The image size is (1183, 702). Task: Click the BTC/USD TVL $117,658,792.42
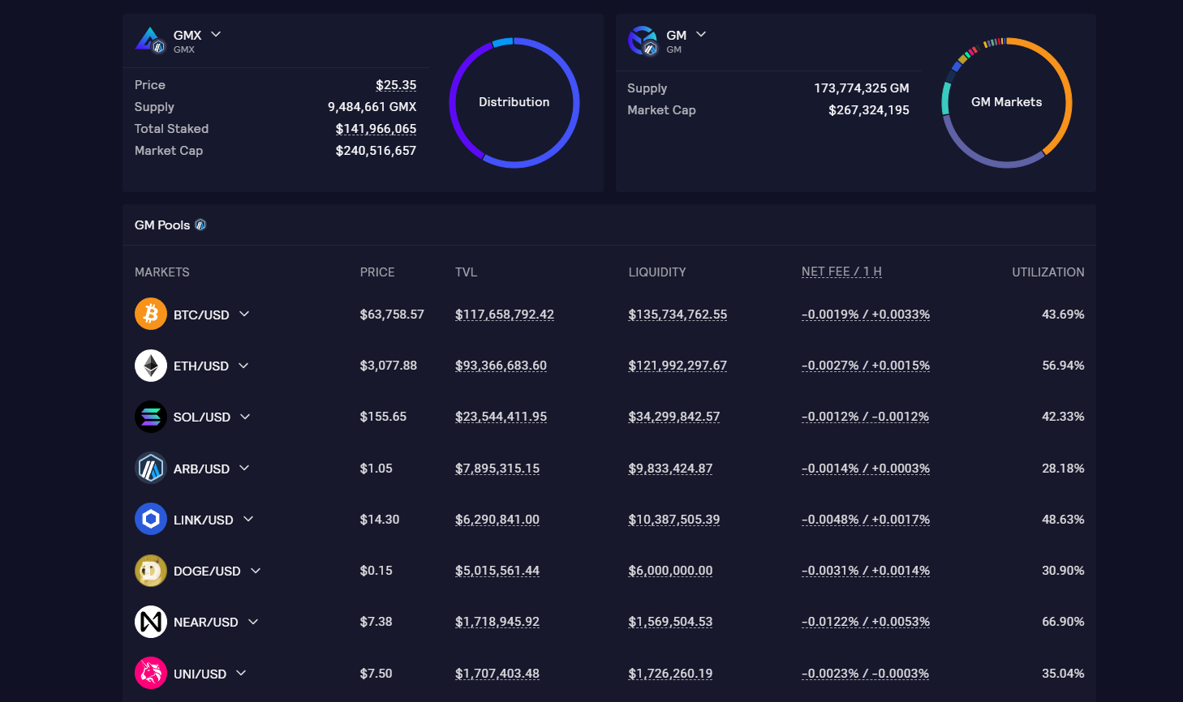(505, 315)
